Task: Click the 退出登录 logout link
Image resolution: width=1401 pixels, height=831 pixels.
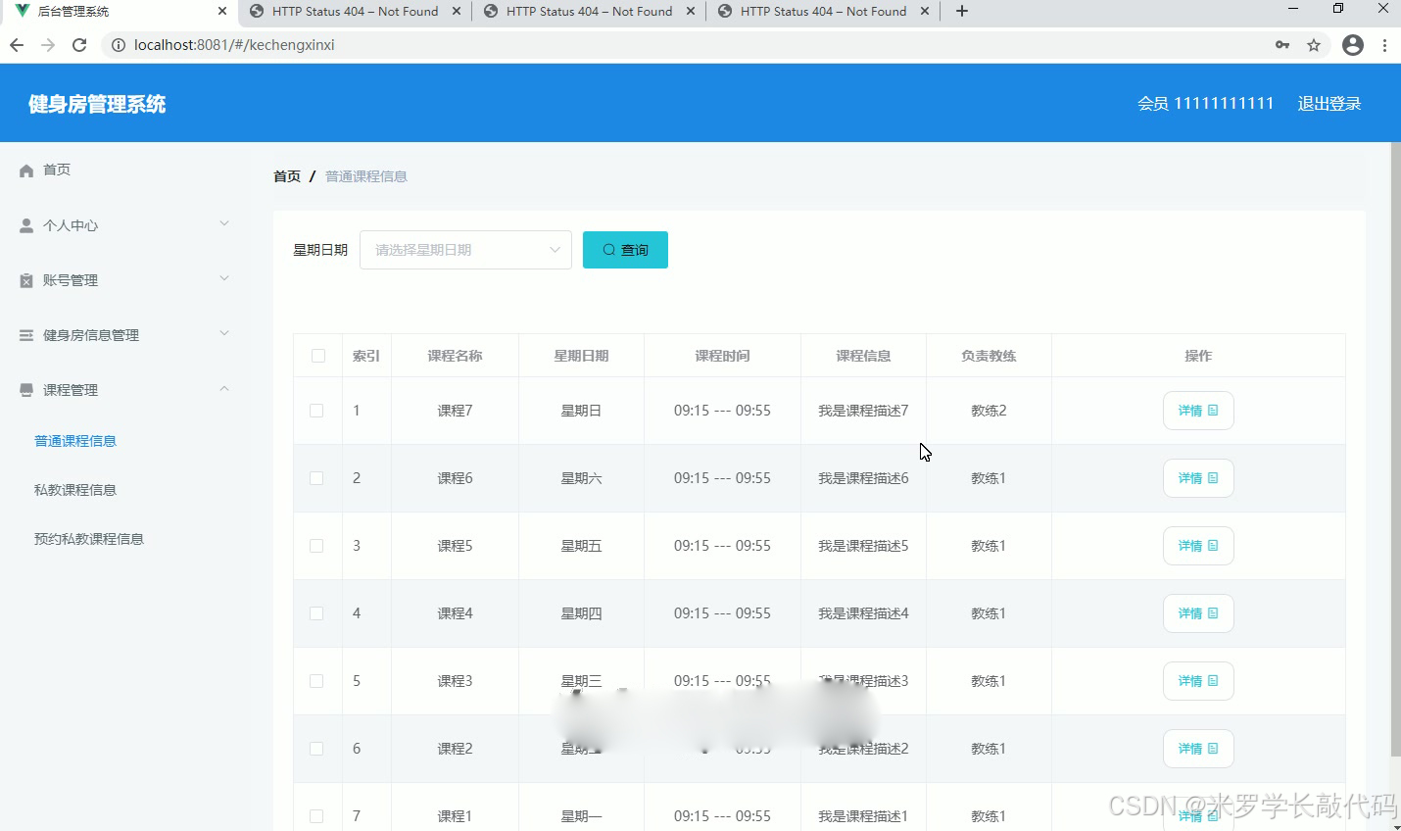Action: [1329, 103]
